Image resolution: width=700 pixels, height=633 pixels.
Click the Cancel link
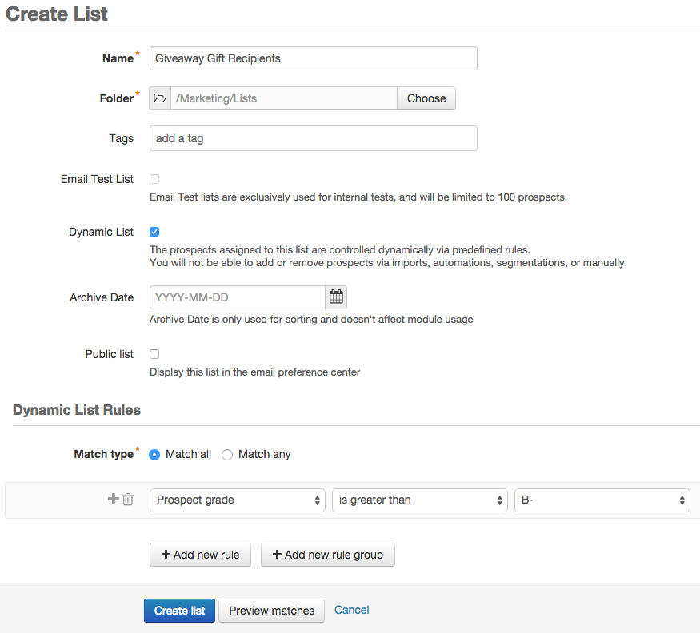tap(352, 610)
